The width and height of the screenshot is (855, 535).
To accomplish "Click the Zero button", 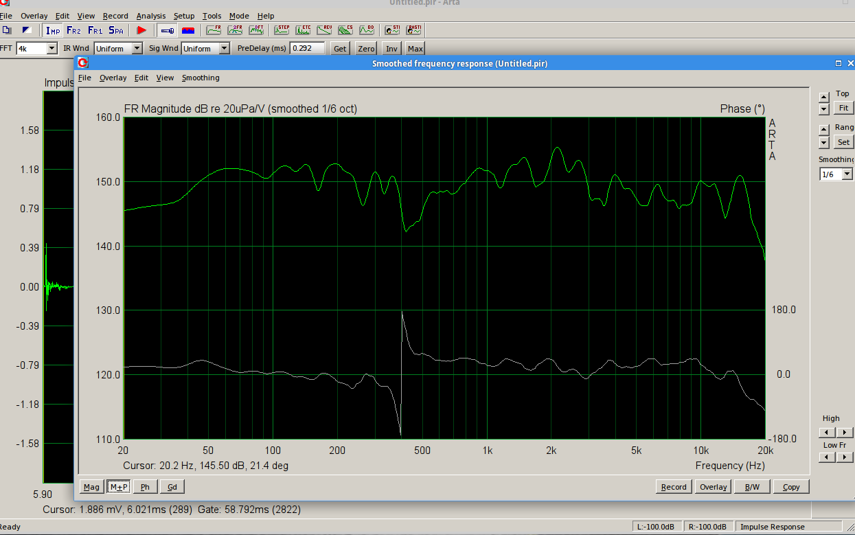I will pos(366,49).
